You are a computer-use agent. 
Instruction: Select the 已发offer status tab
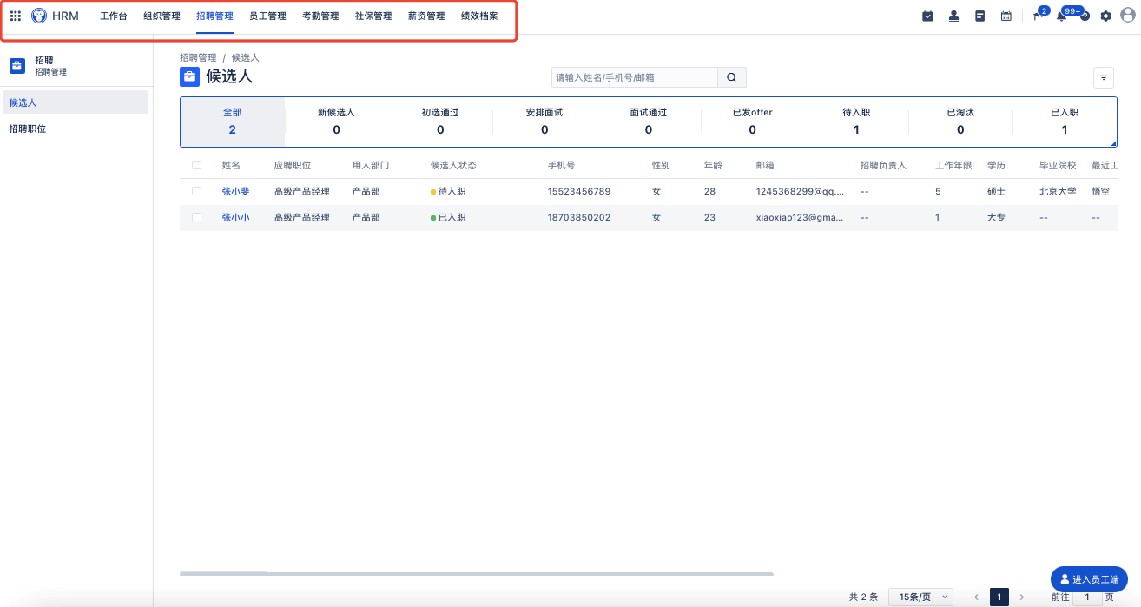752,122
